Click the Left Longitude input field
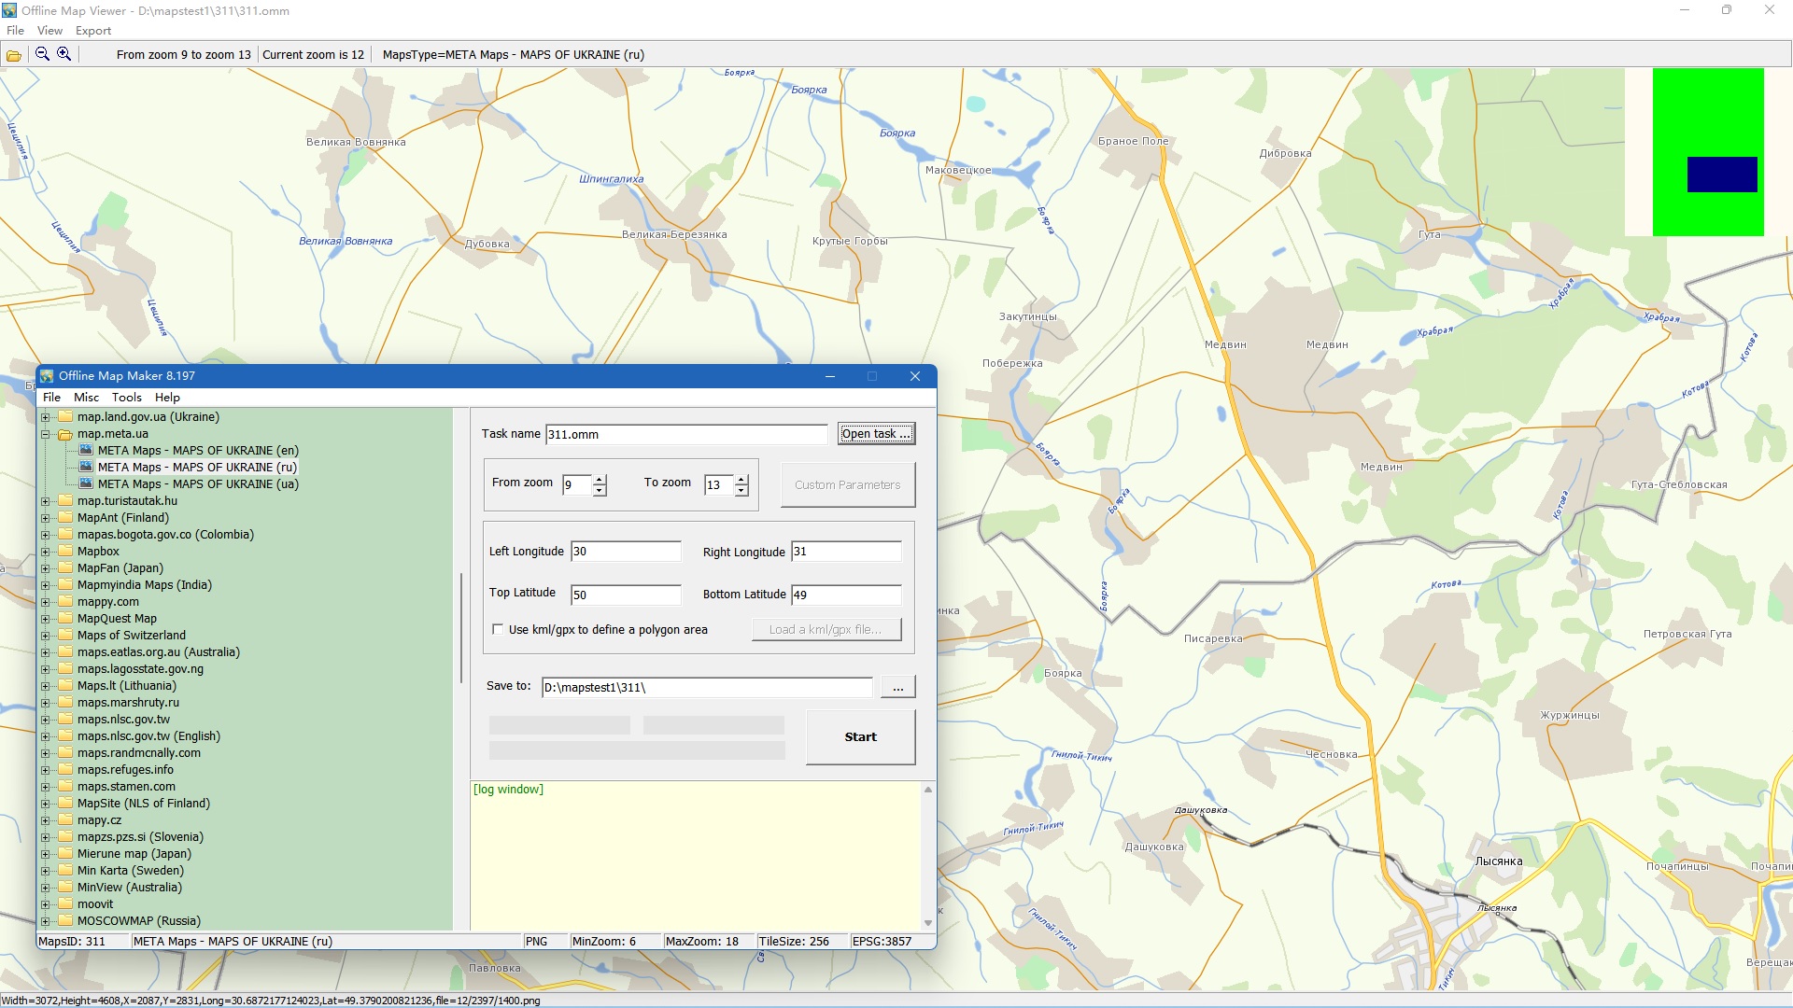The image size is (1793, 1008). coord(625,552)
